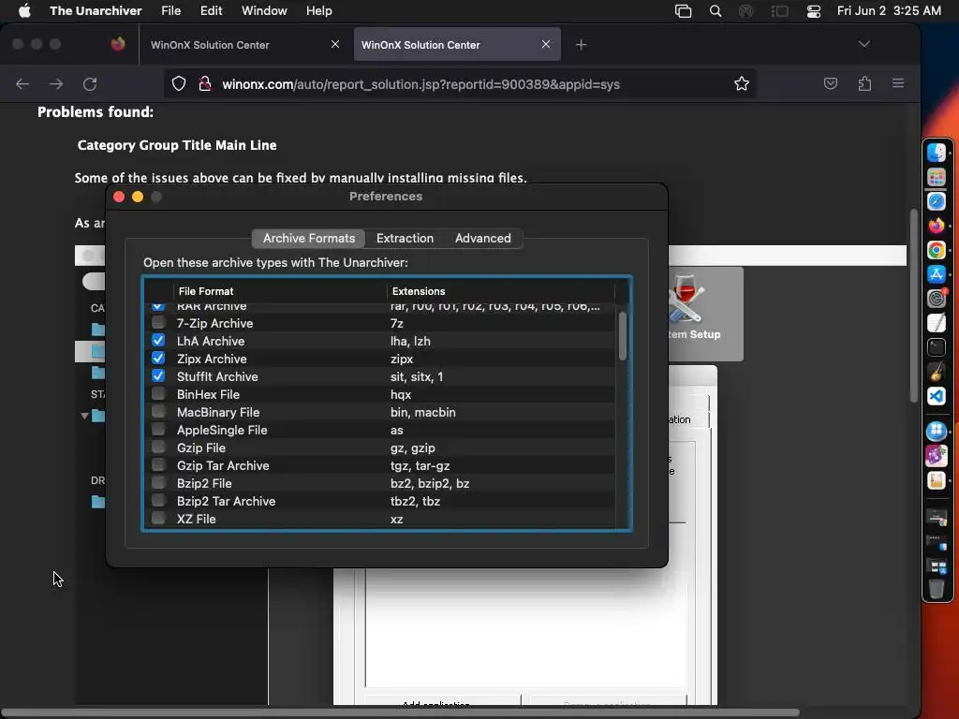Open the Firefox extensions icon
The width and height of the screenshot is (959, 719).
pos(864,83)
